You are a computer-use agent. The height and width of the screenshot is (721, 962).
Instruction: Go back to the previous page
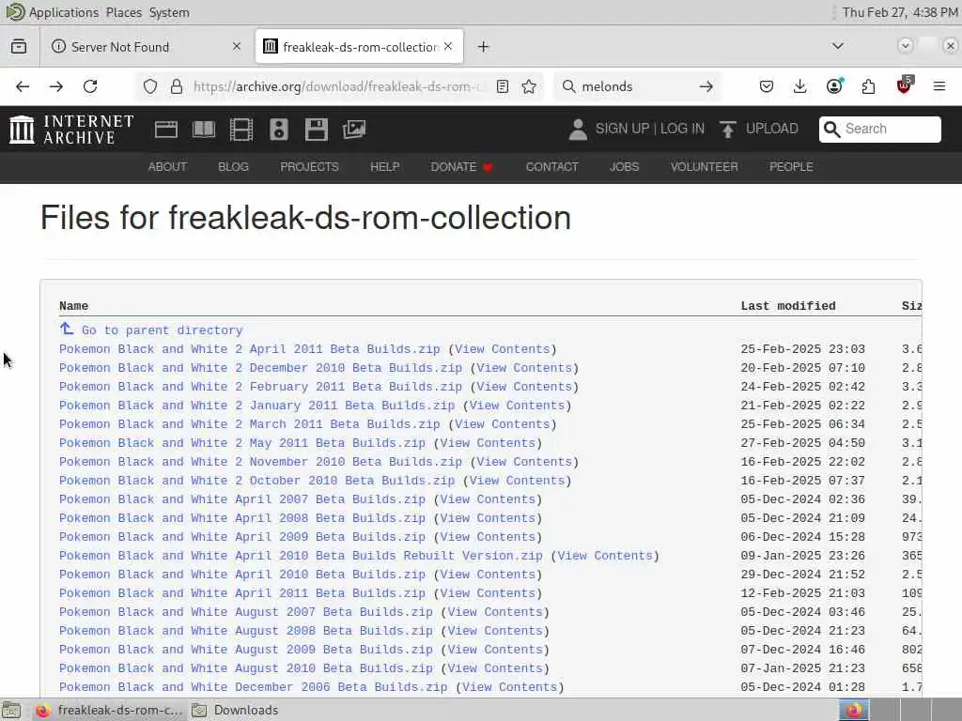coord(23,86)
